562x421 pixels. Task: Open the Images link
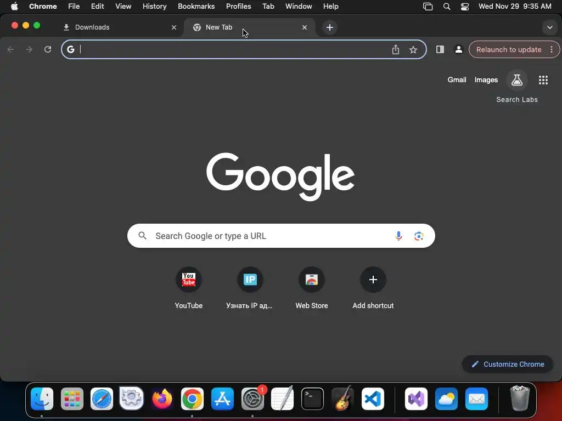(486, 80)
